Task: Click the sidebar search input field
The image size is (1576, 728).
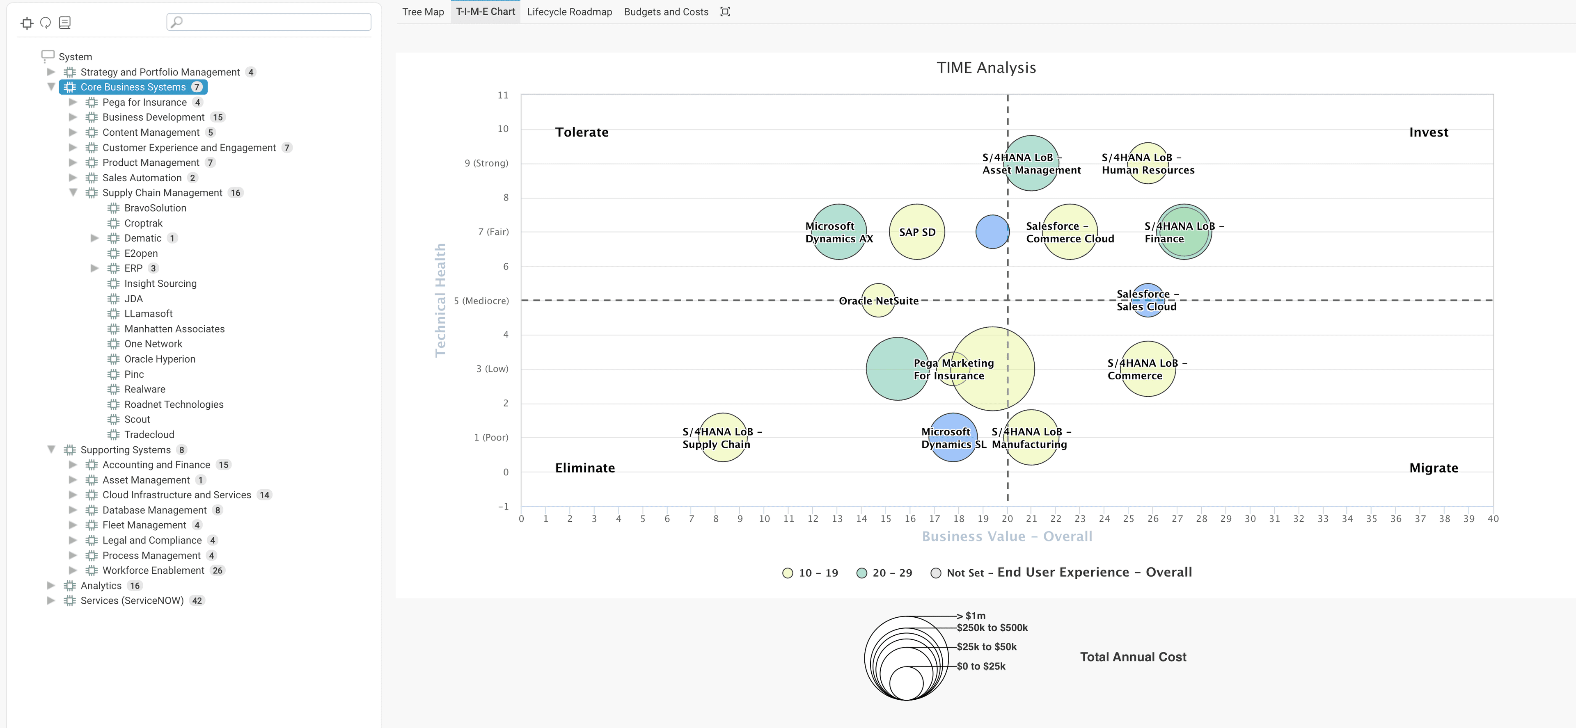Action: coord(268,22)
